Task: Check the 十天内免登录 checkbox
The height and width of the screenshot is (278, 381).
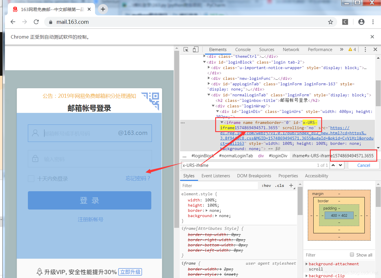Action: pyautogui.click(x=31, y=178)
